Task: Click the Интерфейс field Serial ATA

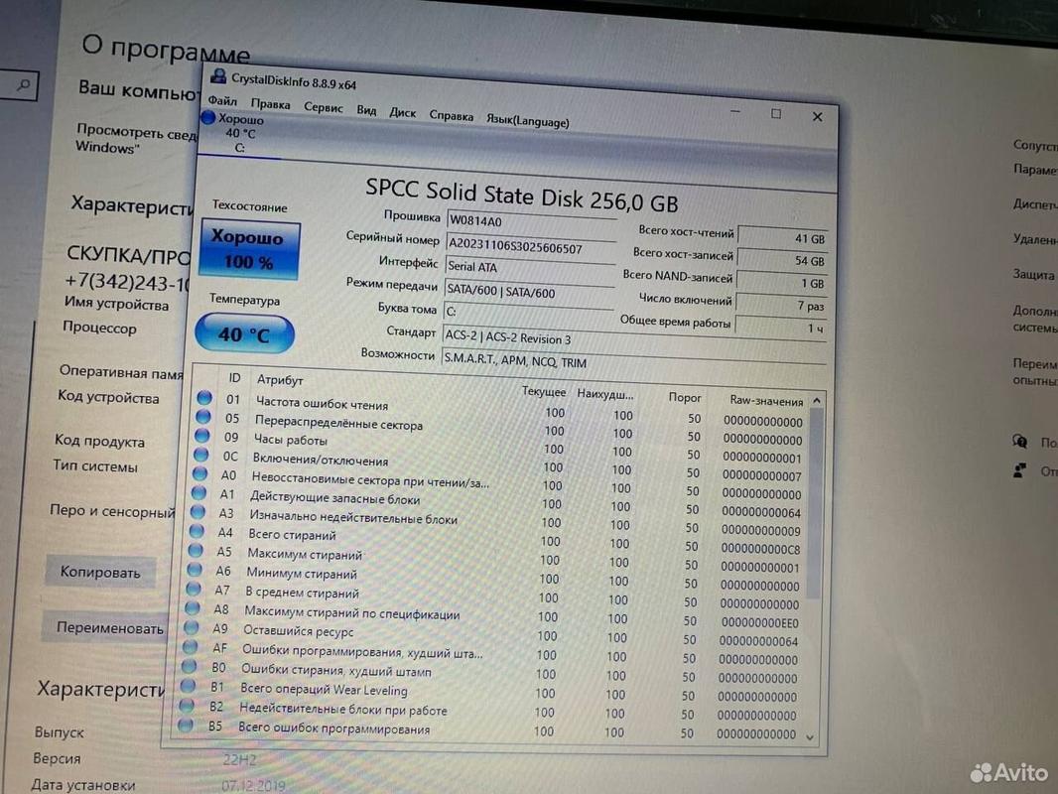Action: click(529, 268)
